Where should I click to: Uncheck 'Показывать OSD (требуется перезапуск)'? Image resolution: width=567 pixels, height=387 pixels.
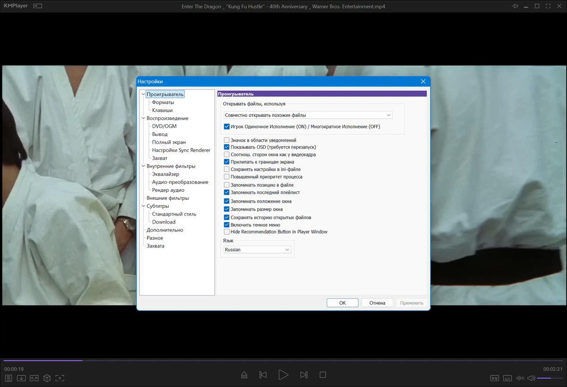coord(227,147)
